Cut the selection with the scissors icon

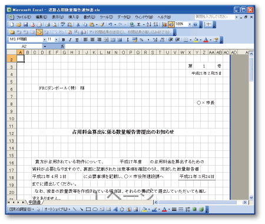pyautogui.click(x=78, y=25)
